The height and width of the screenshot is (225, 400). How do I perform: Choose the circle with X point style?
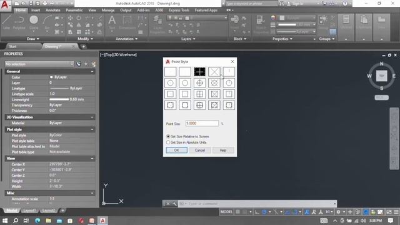pos(214,83)
